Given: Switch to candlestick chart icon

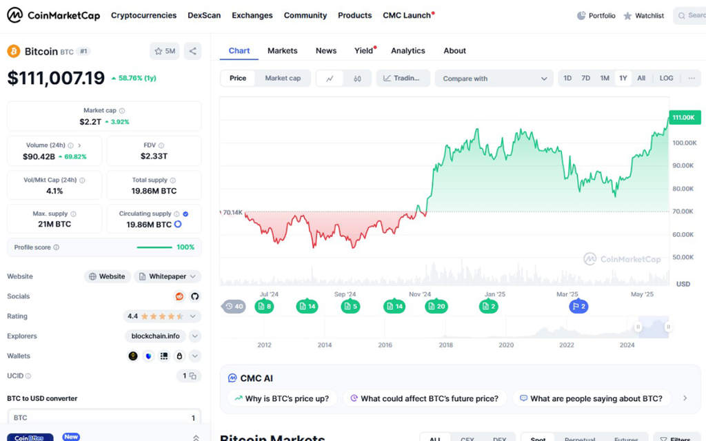Looking at the screenshot, I should click(x=357, y=79).
